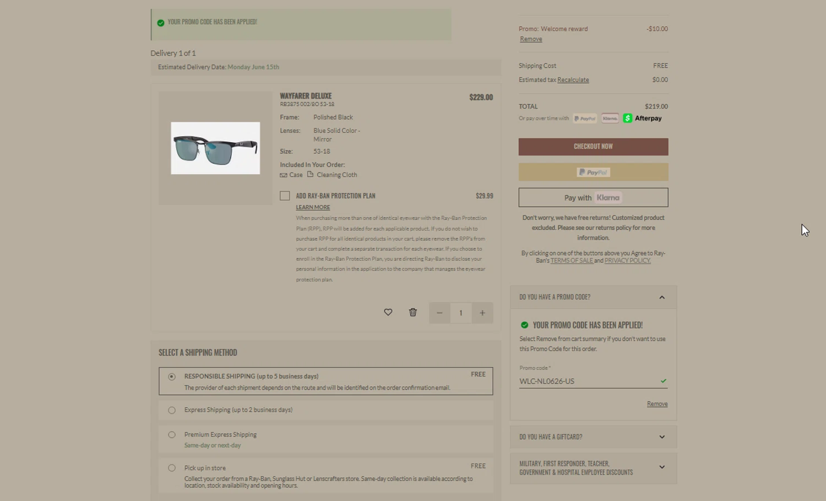The height and width of the screenshot is (501, 826).
Task: Click the quantity value 1 field
Action: pos(461,313)
